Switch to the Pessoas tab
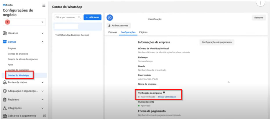The height and width of the screenshot is (120, 270). point(113,32)
